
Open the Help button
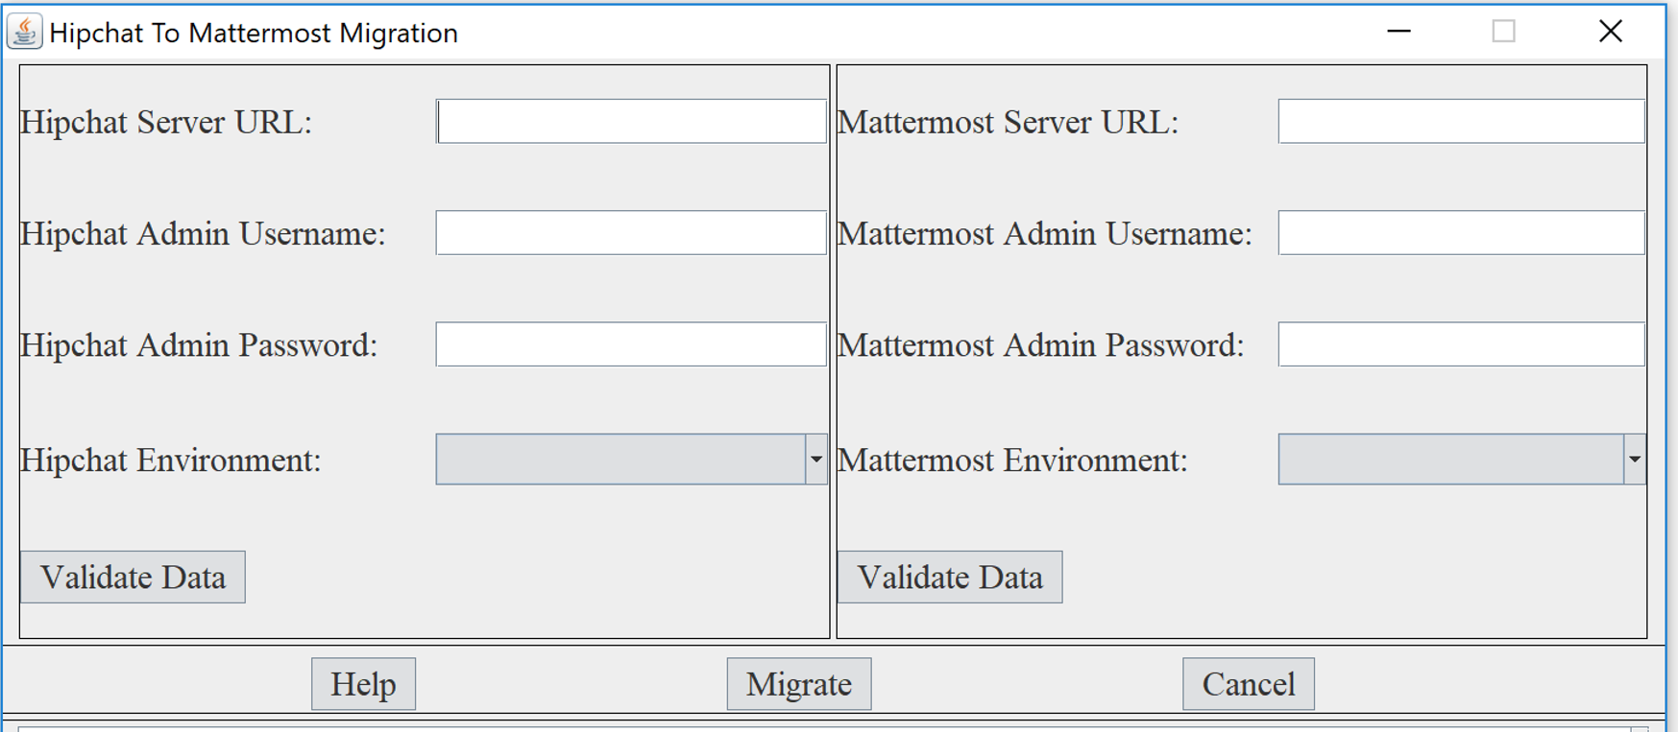[363, 684]
